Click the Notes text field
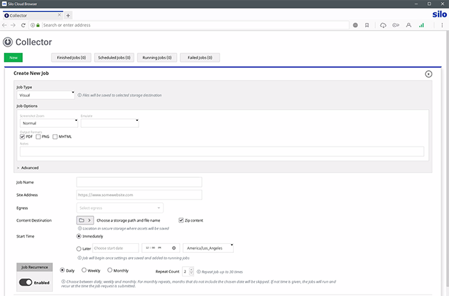The width and height of the screenshot is (449, 296). click(222, 151)
